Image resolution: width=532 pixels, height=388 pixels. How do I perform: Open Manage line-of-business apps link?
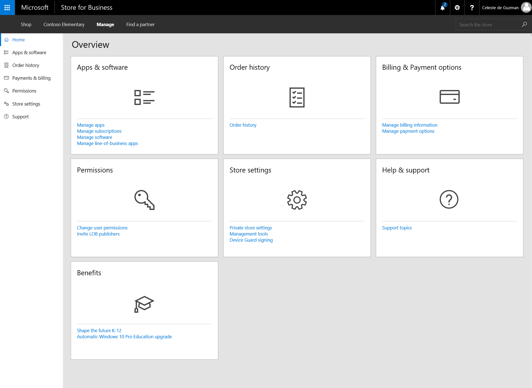[x=107, y=143]
